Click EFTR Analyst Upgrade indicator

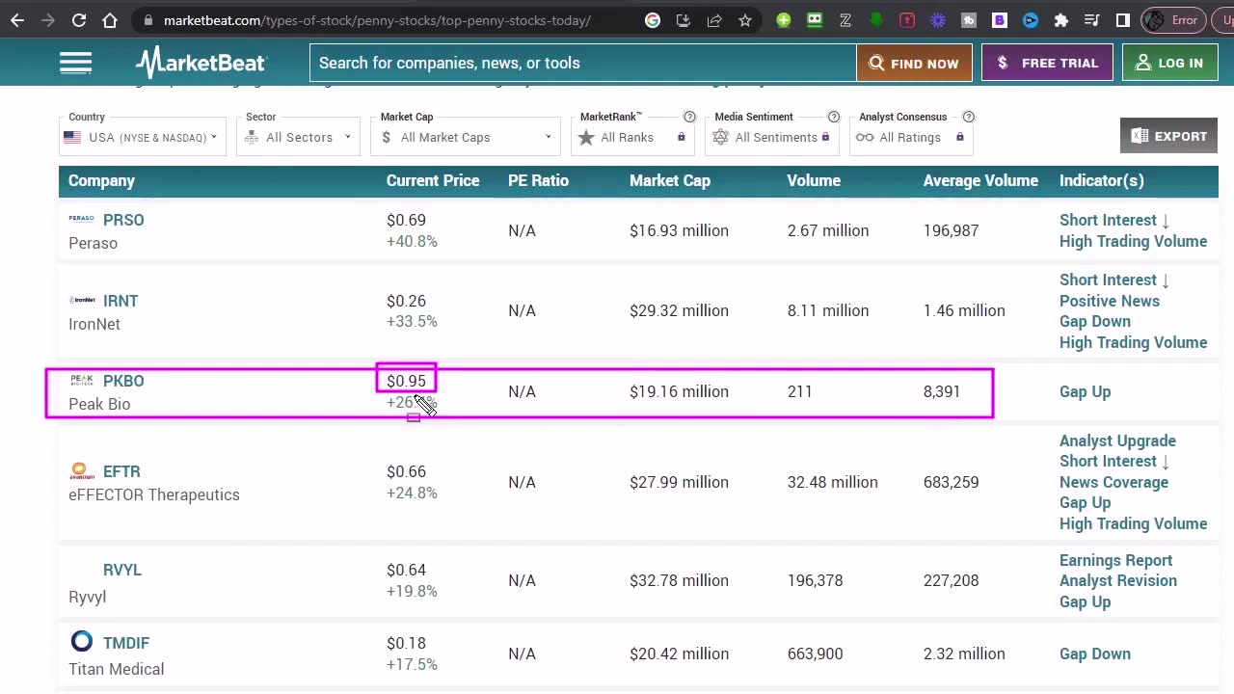[x=1117, y=440]
